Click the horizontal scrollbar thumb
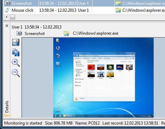 pos(12,17)
